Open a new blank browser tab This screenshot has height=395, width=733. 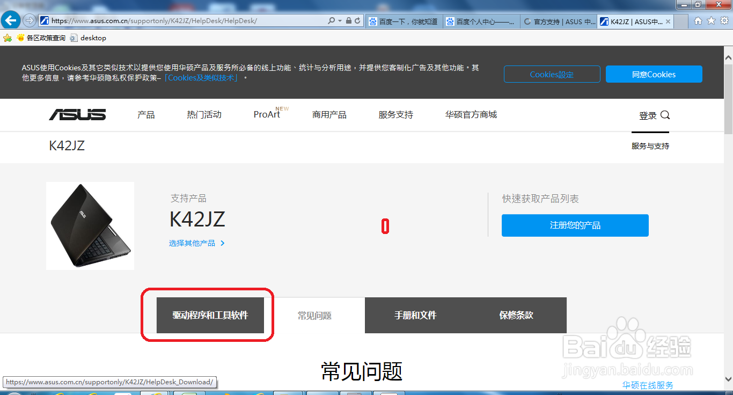tap(681, 22)
